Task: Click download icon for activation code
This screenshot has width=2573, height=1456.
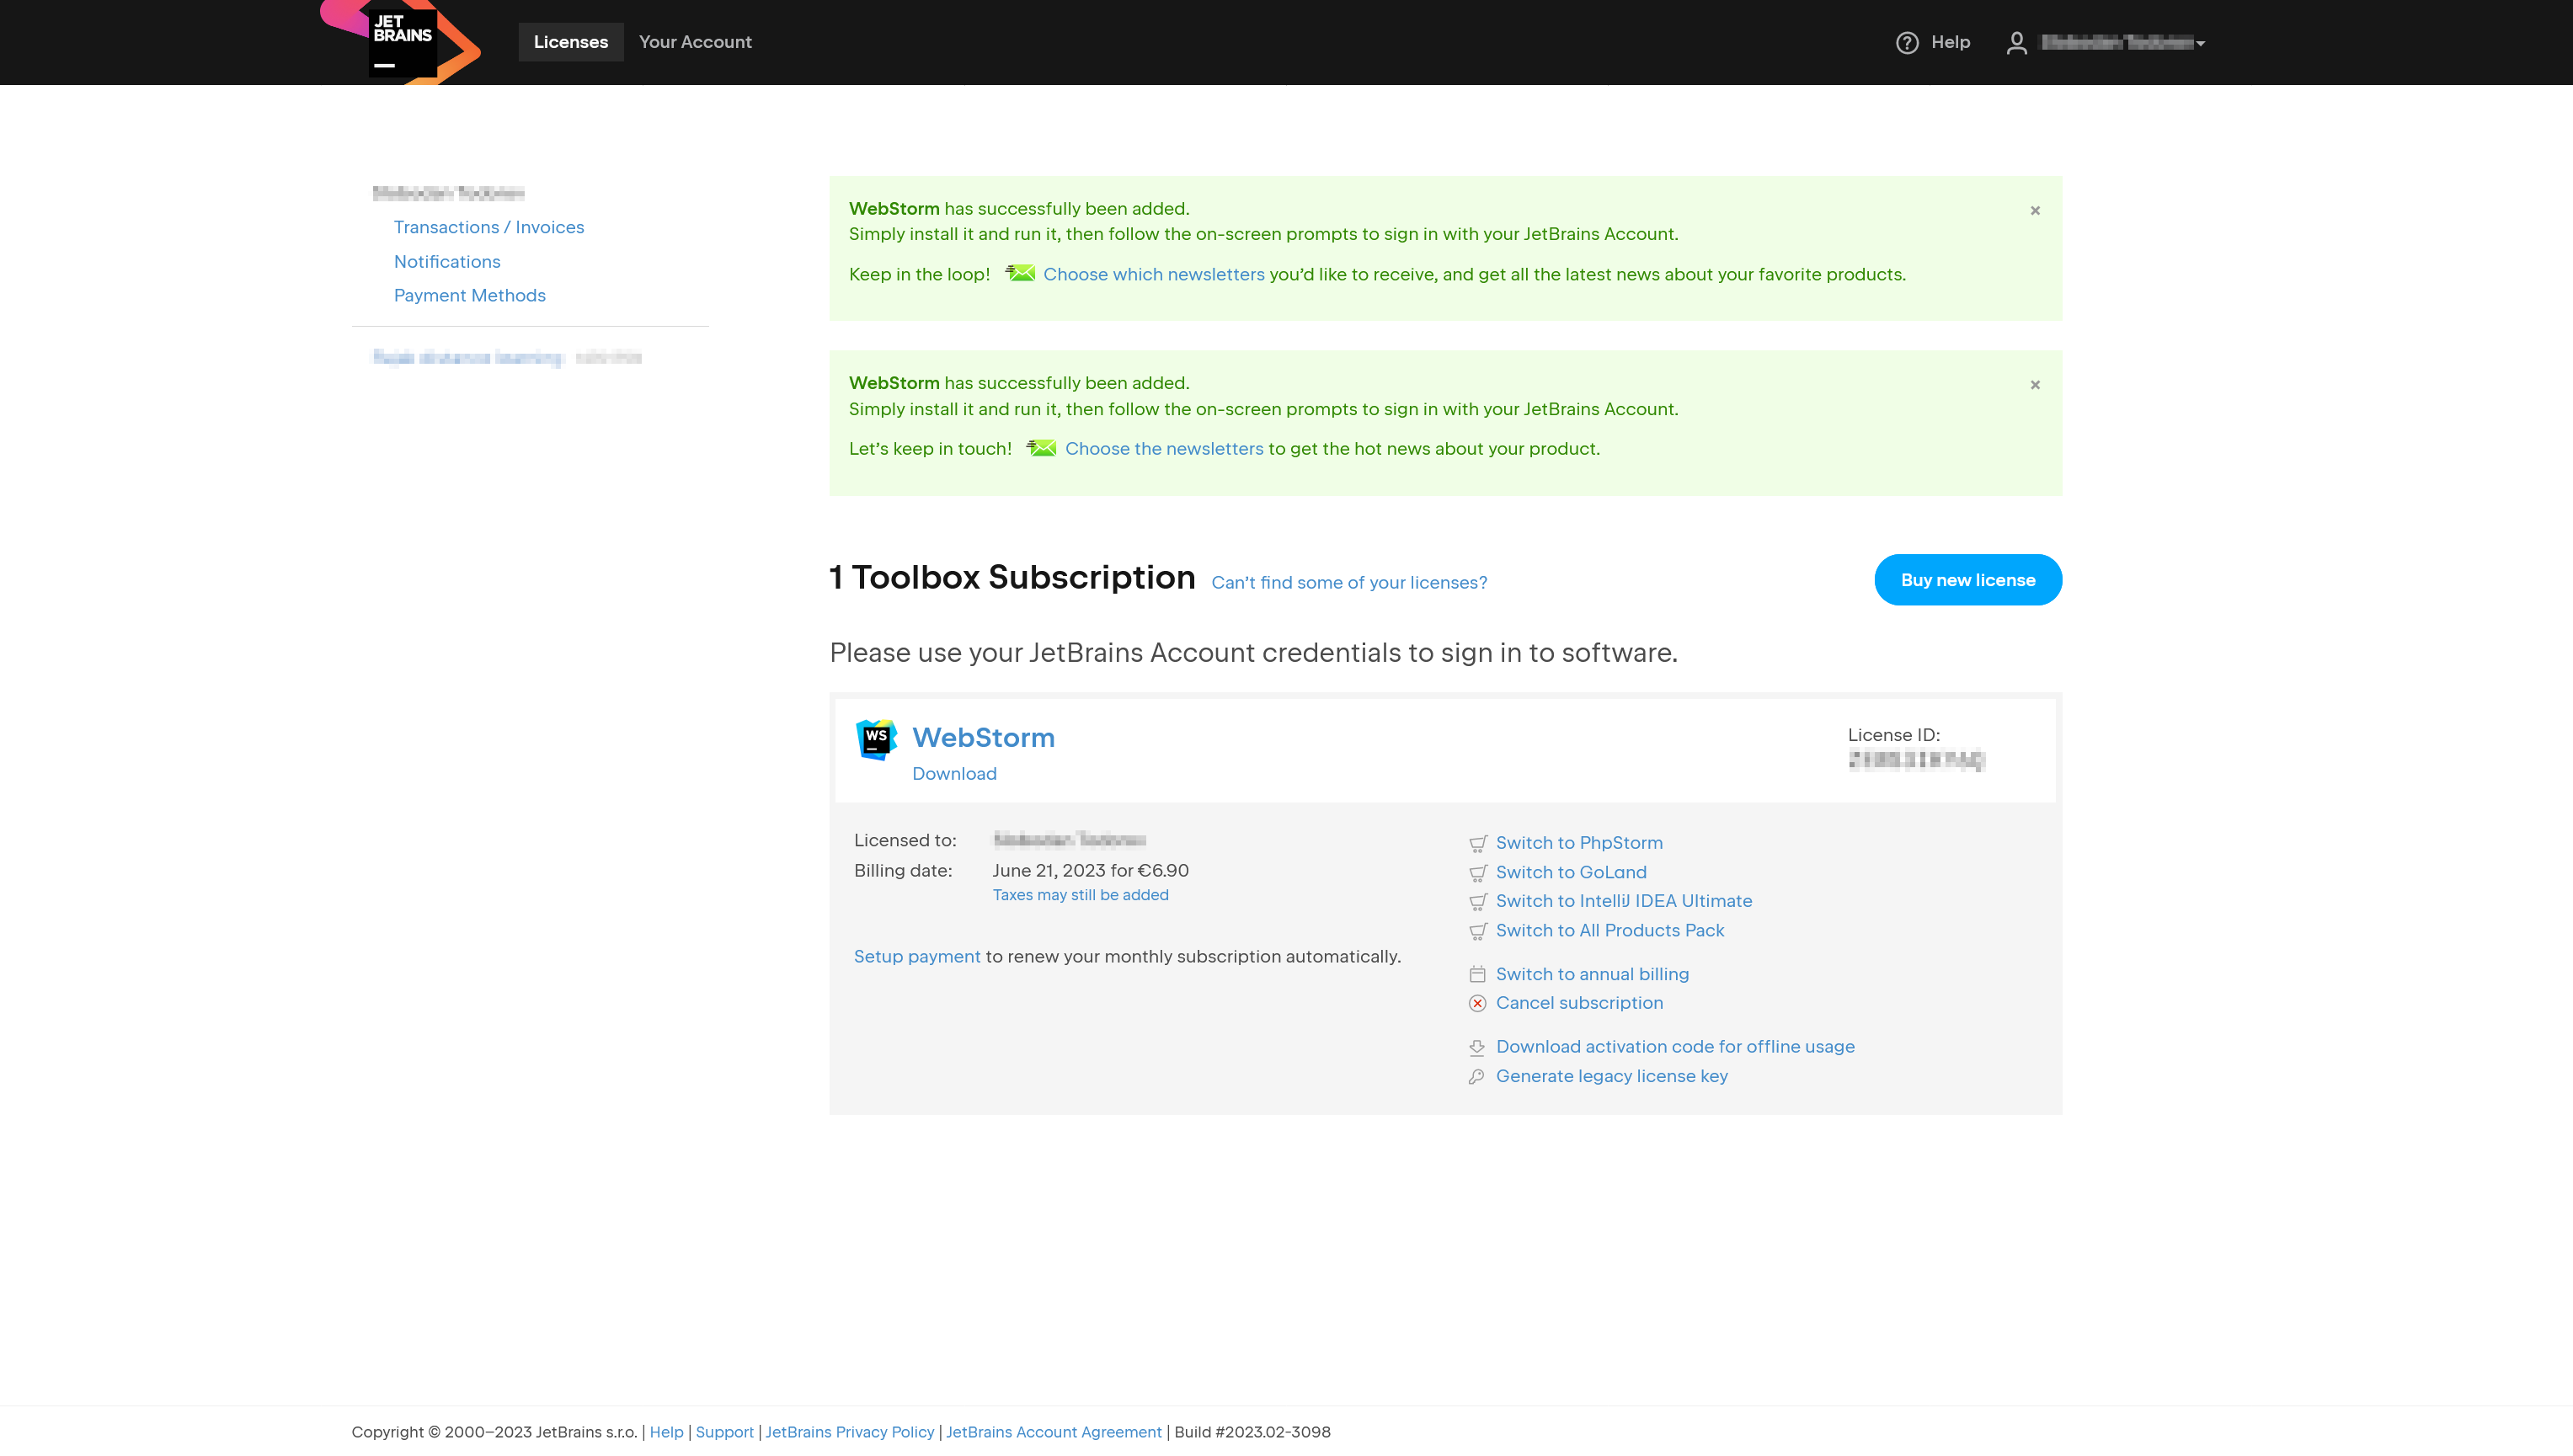Action: tap(1476, 1048)
